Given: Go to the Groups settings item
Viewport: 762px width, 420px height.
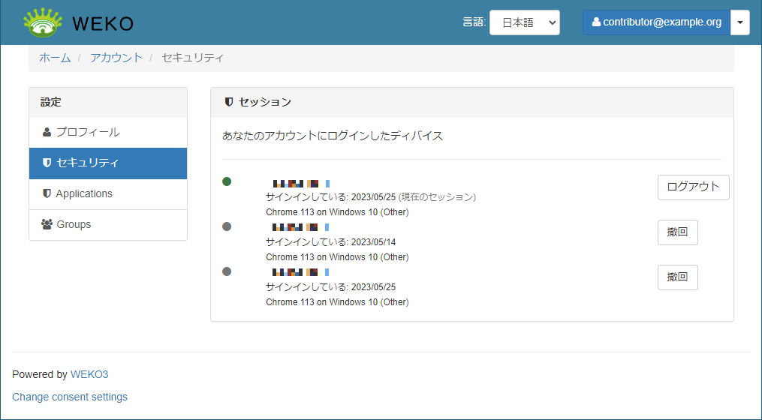Looking at the screenshot, I should coord(74,224).
